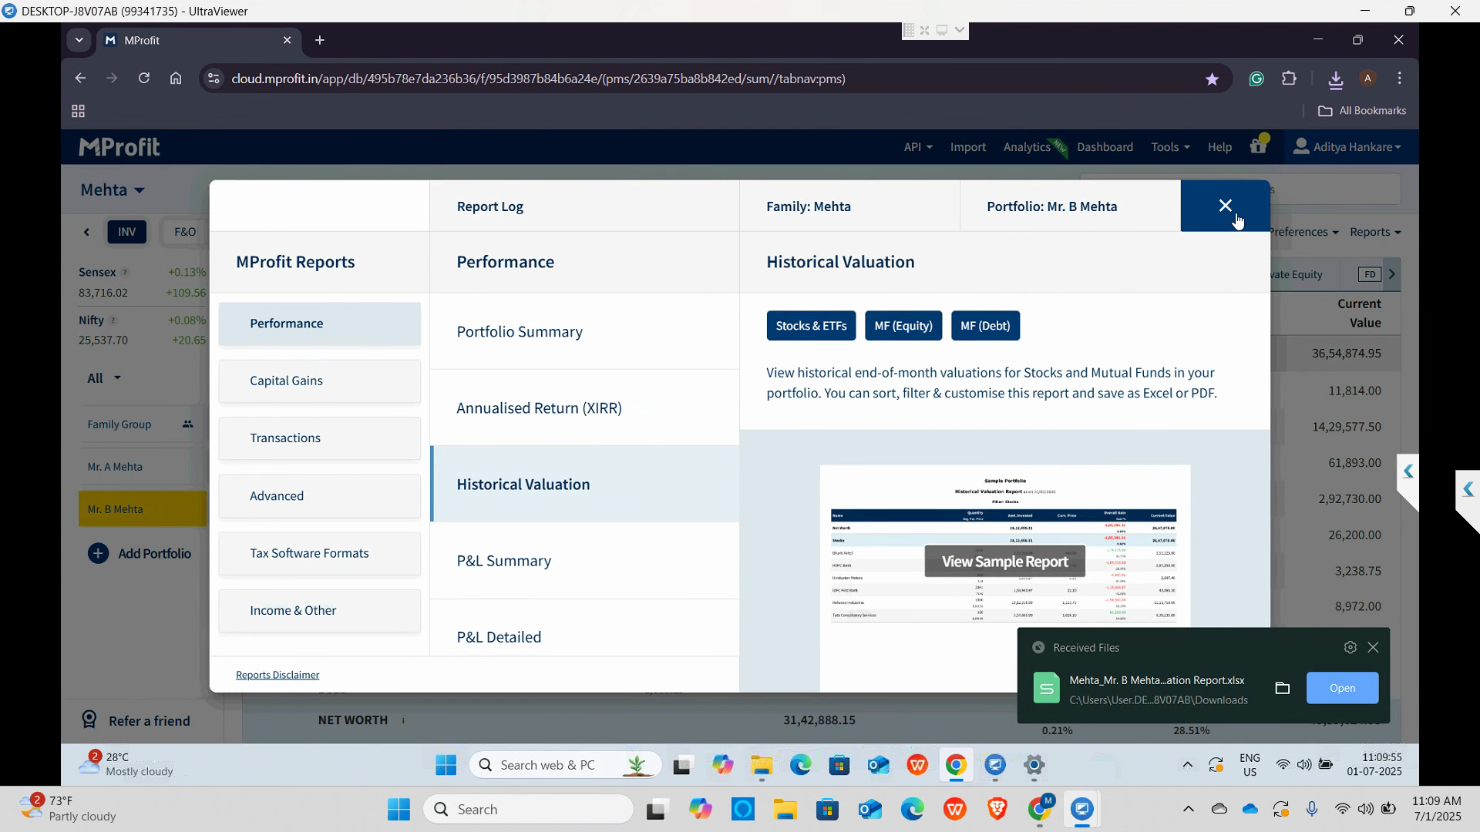Open the Help page
Screen dimensions: 1480x832
[1219, 147]
